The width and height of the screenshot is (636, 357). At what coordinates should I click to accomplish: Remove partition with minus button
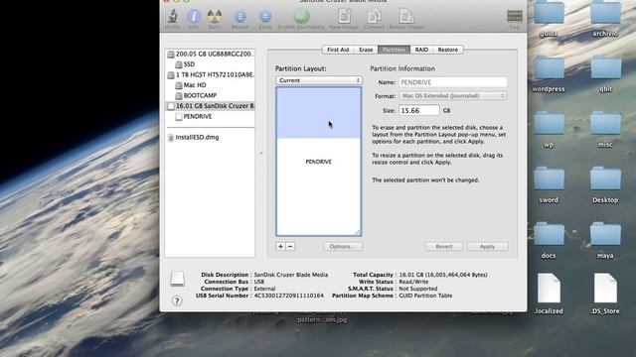[x=290, y=247]
